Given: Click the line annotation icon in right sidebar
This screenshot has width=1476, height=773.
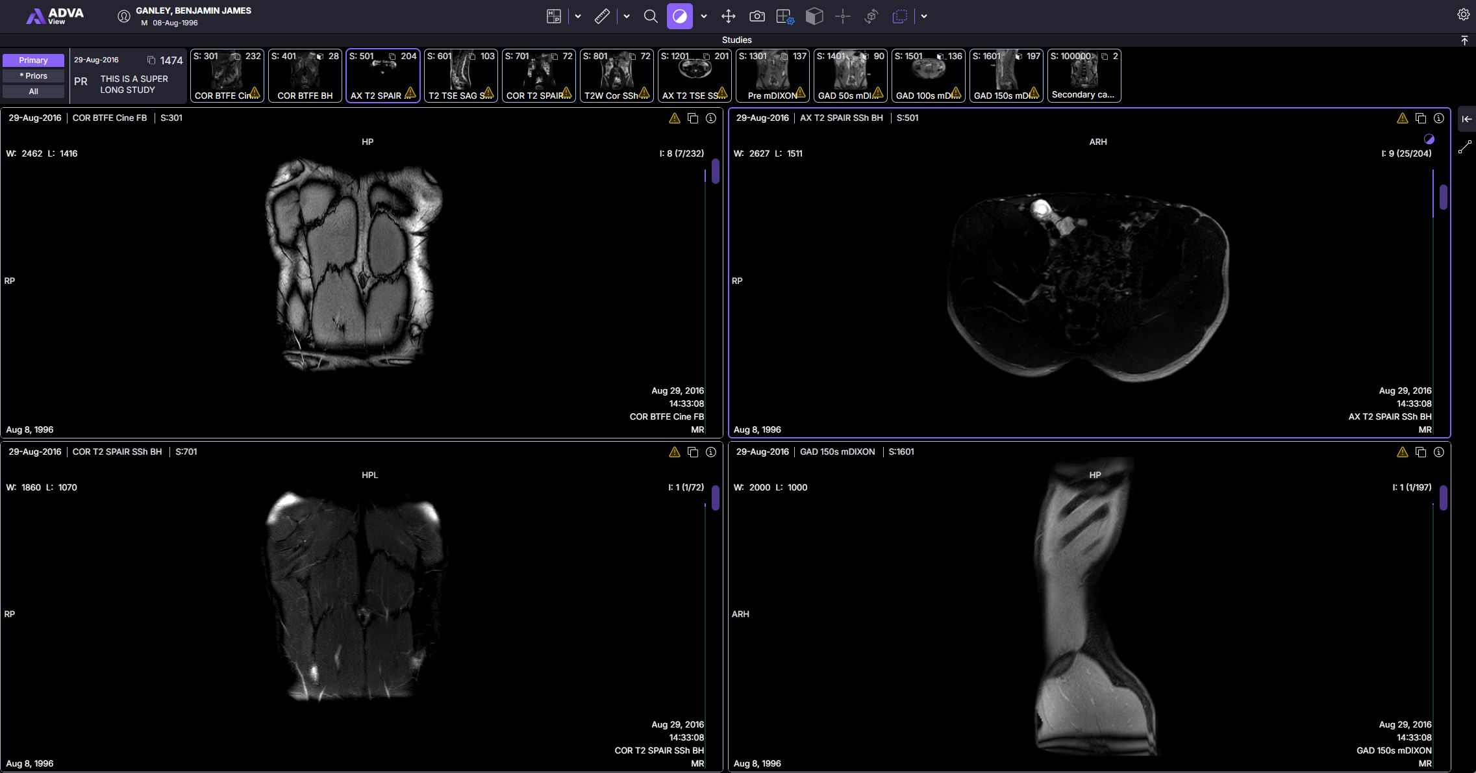Looking at the screenshot, I should 1465,147.
